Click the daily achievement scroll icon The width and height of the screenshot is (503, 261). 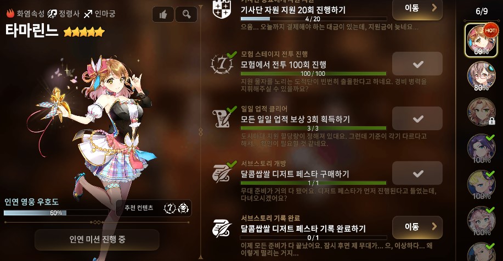(222, 118)
